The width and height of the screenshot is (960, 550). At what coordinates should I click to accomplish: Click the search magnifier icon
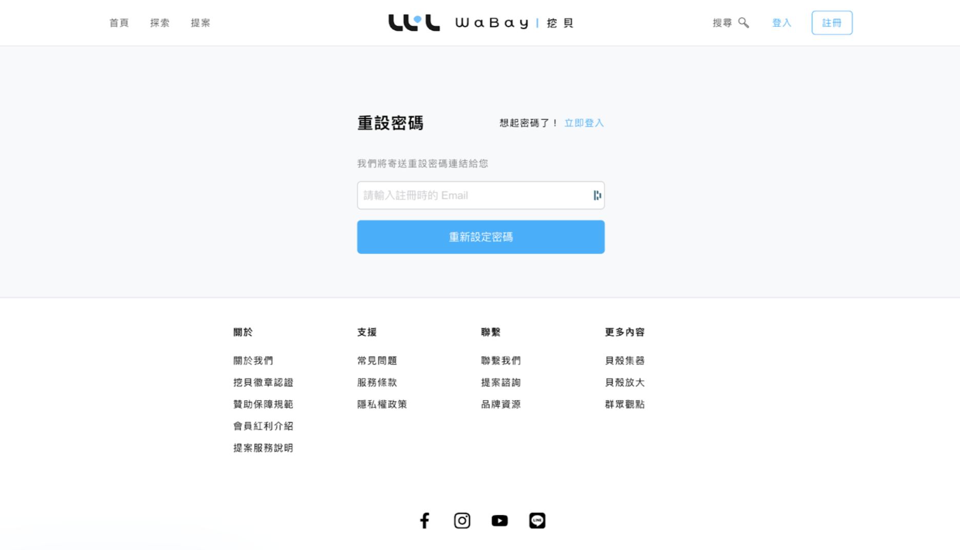744,23
